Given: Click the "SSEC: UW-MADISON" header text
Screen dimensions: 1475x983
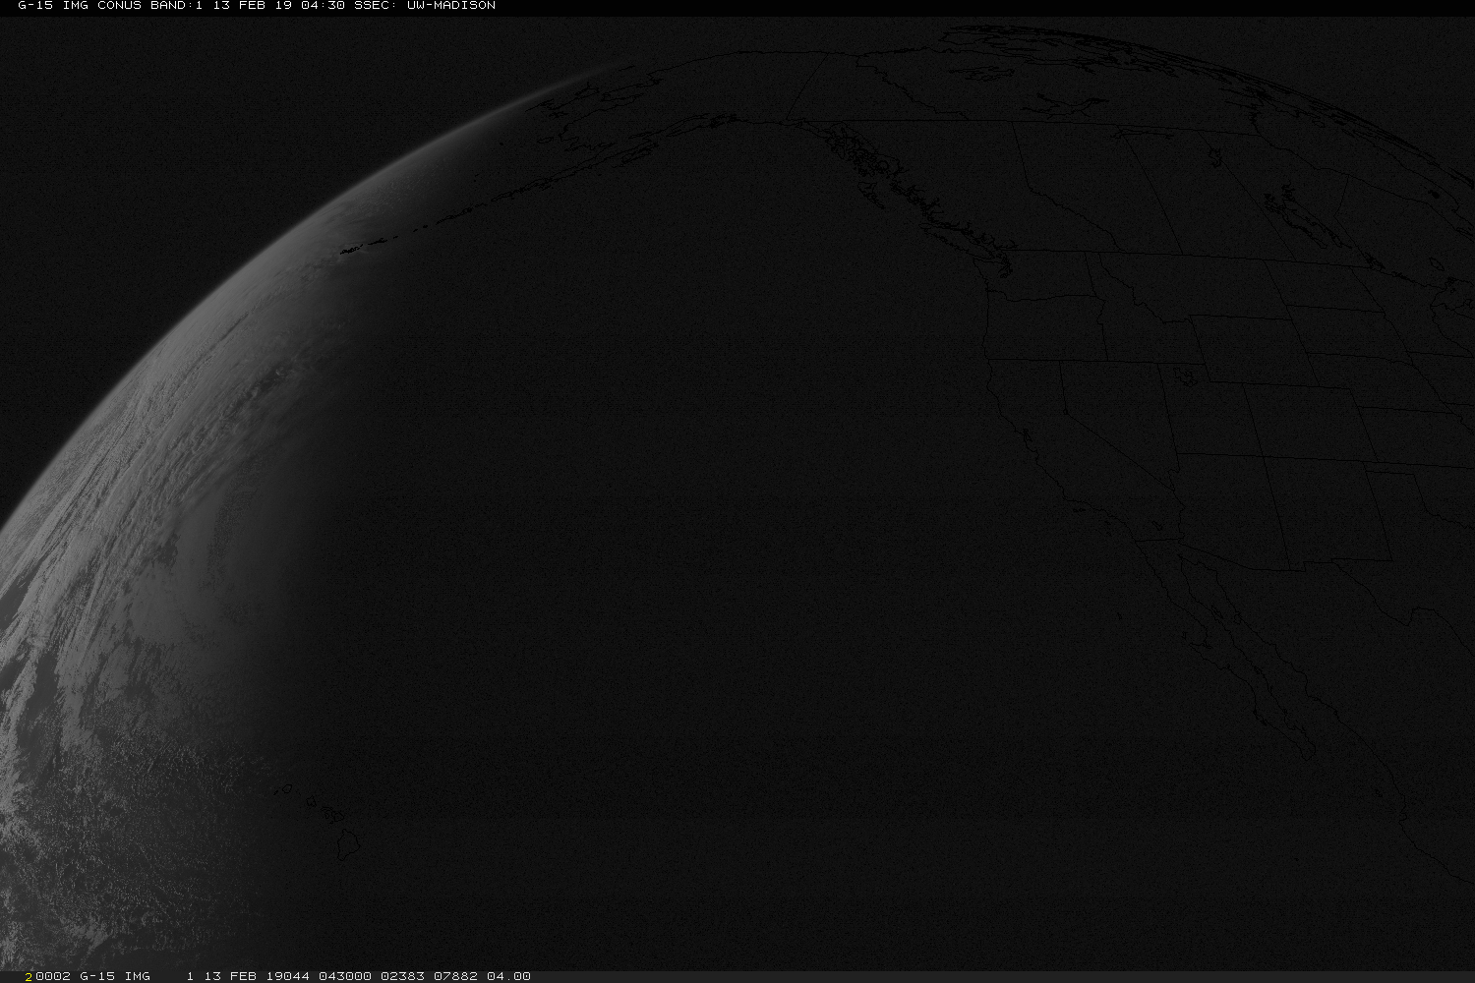Looking at the screenshot, I should point(424,6).
